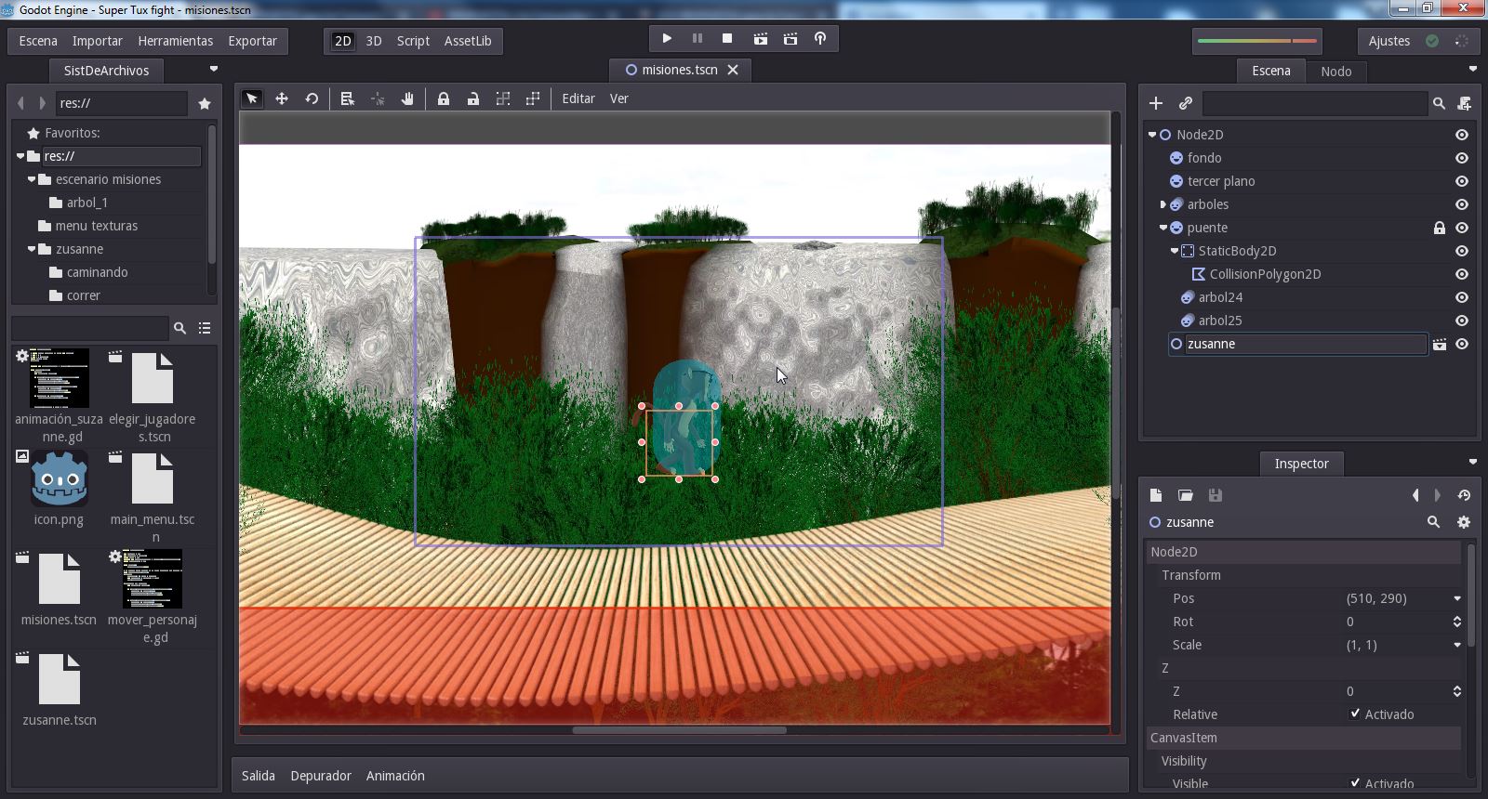This screenshot has height=799, width=1488.
Task: Play the project
Action: [667, 39]
